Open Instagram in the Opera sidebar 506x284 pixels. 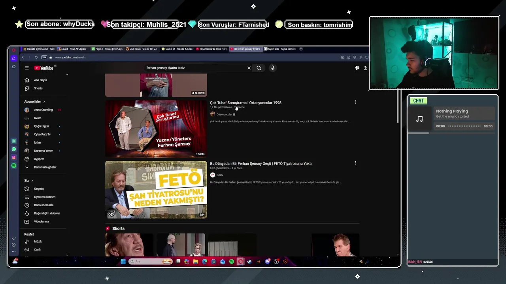coord(14,158)
